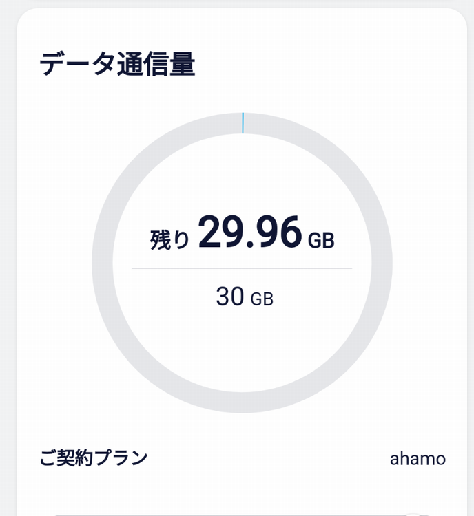Click the GB unit beside 30
This screenshot has width=474, height=516.
click(262, 300)
